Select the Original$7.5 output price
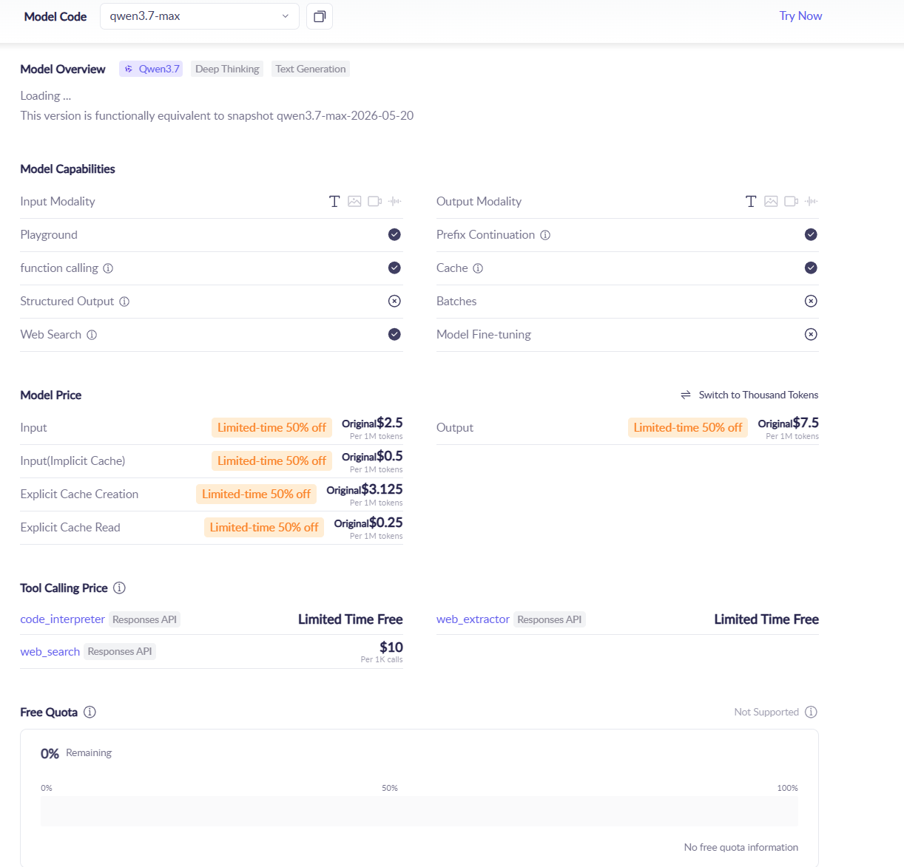This screenshot has width=904, height=867. pos(788,423)
